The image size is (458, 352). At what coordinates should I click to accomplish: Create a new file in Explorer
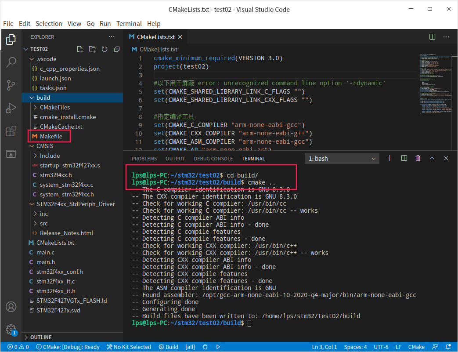(x=80, y=49)
